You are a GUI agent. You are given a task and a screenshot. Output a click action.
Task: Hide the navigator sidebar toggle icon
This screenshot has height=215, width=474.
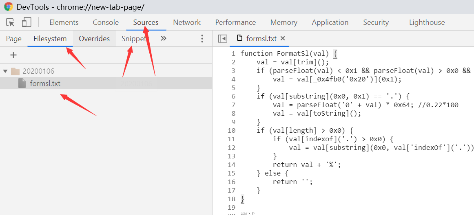pos(222,38)
